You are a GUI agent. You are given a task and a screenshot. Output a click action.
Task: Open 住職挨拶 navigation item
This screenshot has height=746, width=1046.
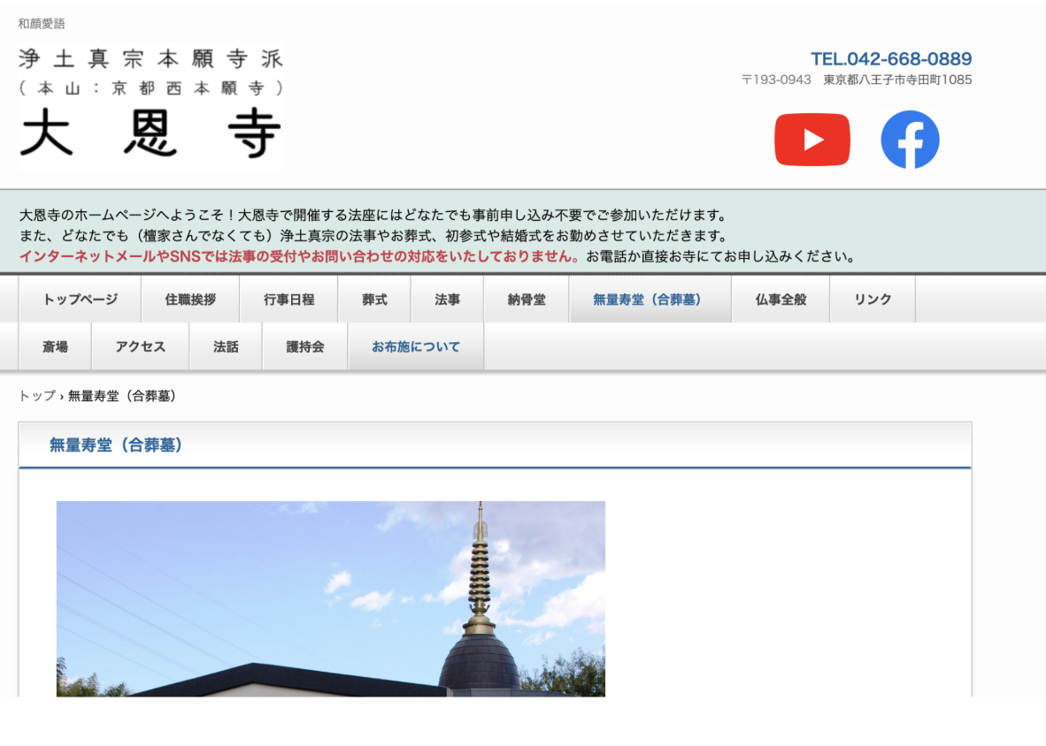190,300
